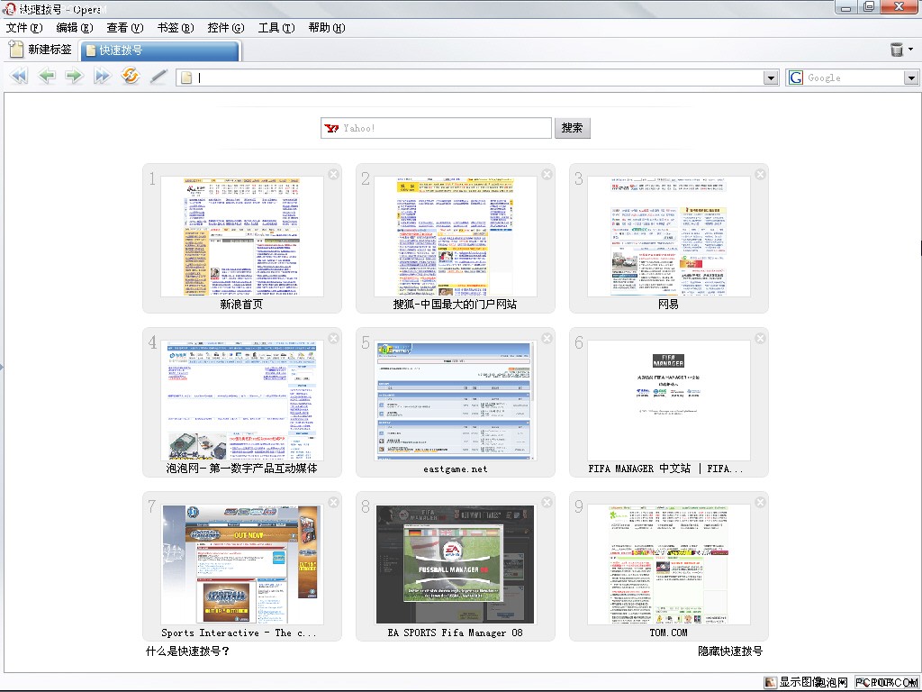922x692 pixels.
Task: Click the 显示图像 status bar text
Action: [x=800, y=683]
